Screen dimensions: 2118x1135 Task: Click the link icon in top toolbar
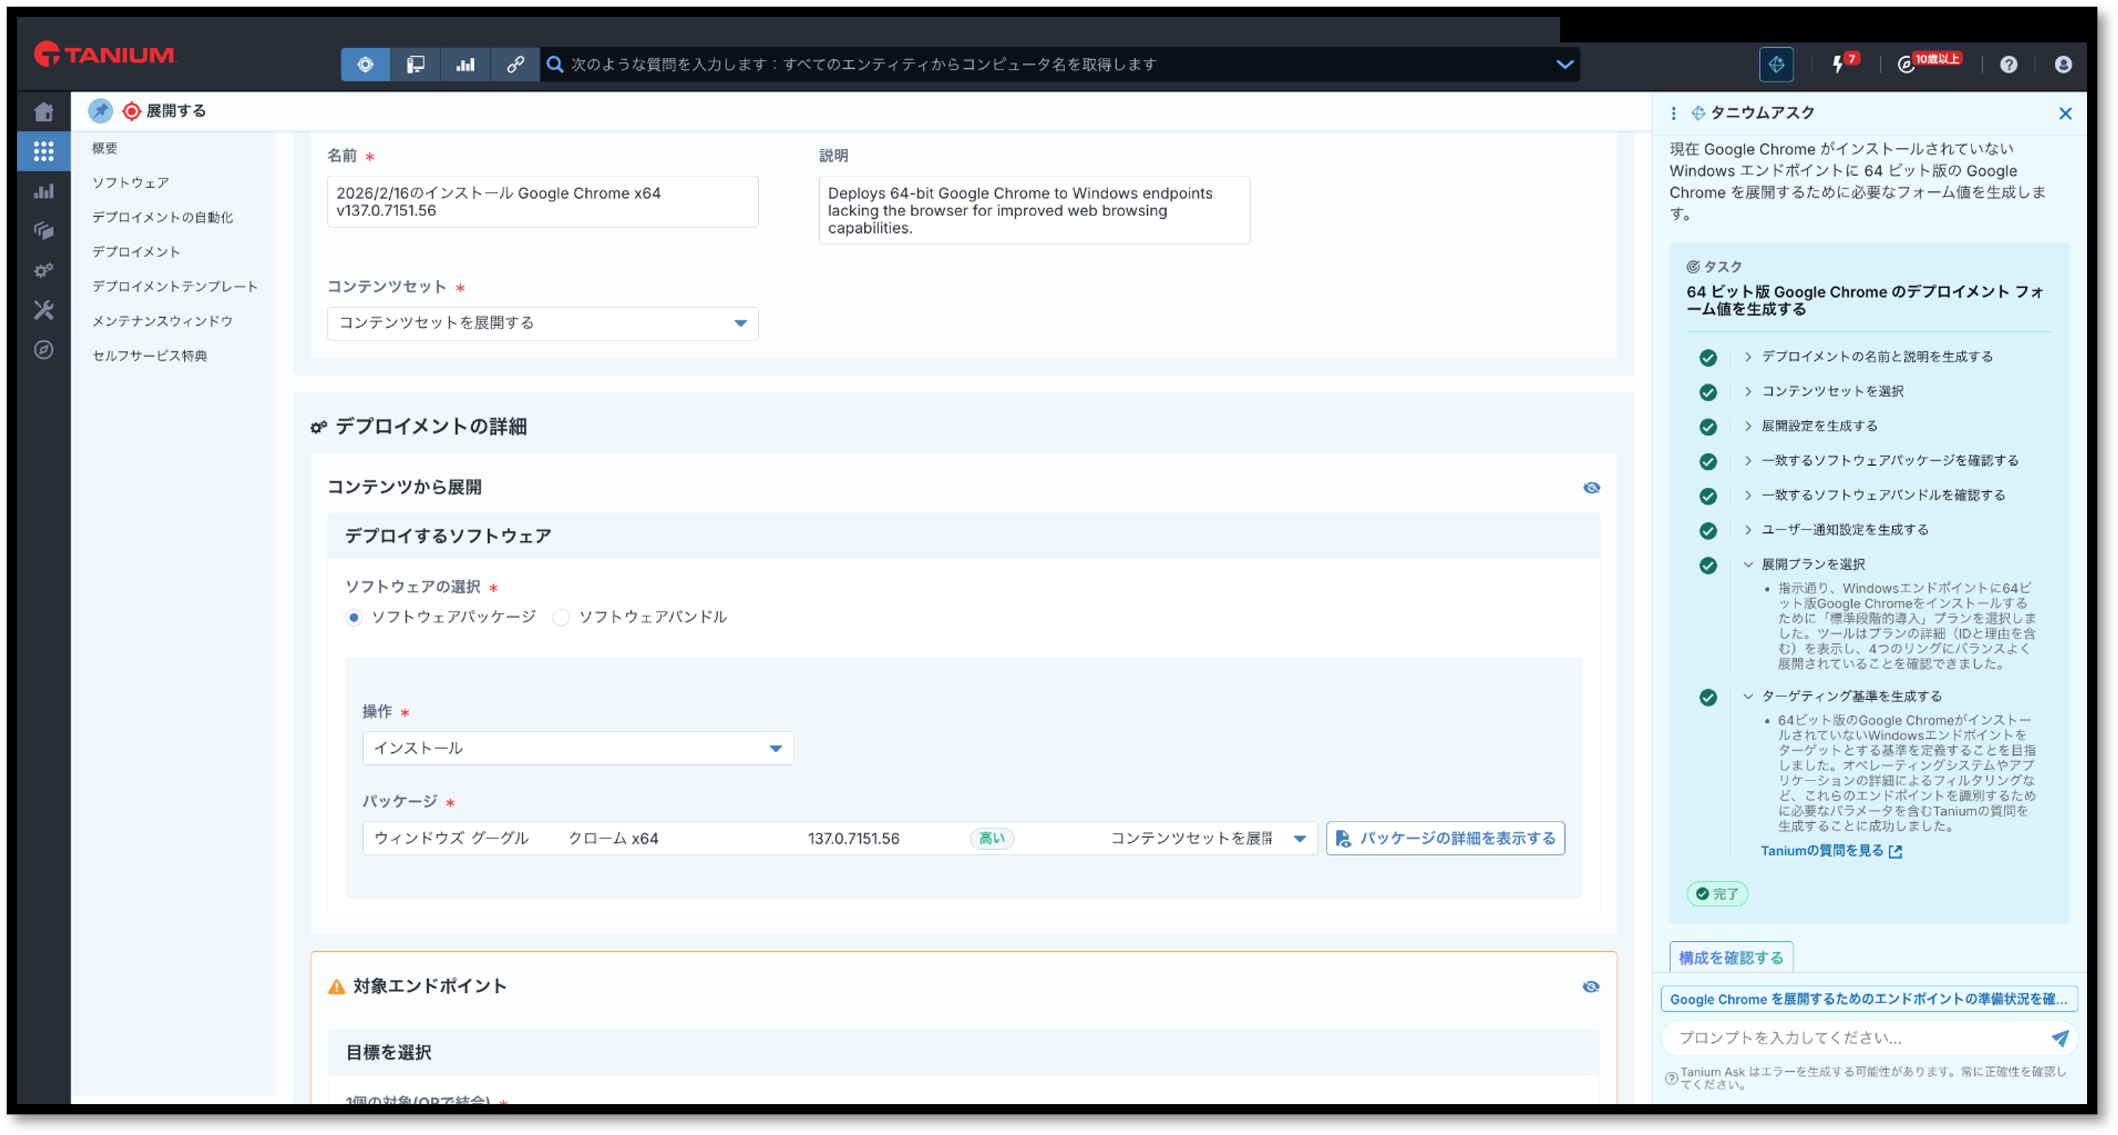[514, 64]
